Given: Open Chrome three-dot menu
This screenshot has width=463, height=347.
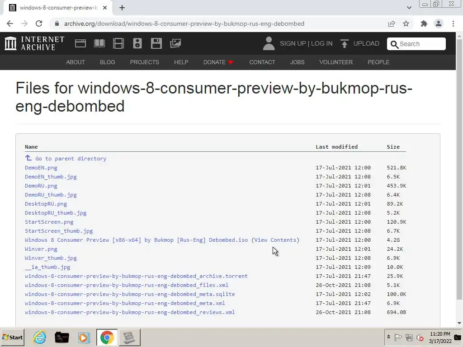Looking at the screenshot, I should 453,23.
